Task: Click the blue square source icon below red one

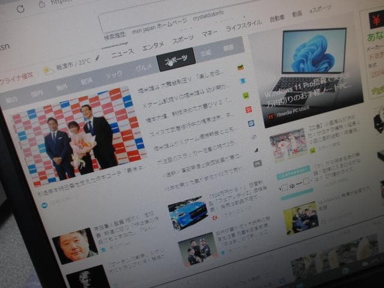Action: pyautogui.click(x=251, y=123)
